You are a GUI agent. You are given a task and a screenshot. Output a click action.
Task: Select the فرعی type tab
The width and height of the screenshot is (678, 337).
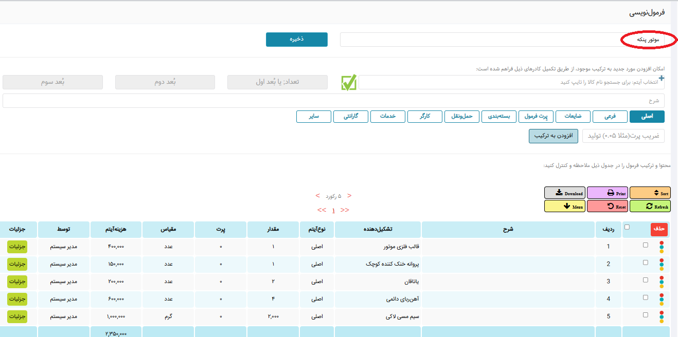point(610,117)
